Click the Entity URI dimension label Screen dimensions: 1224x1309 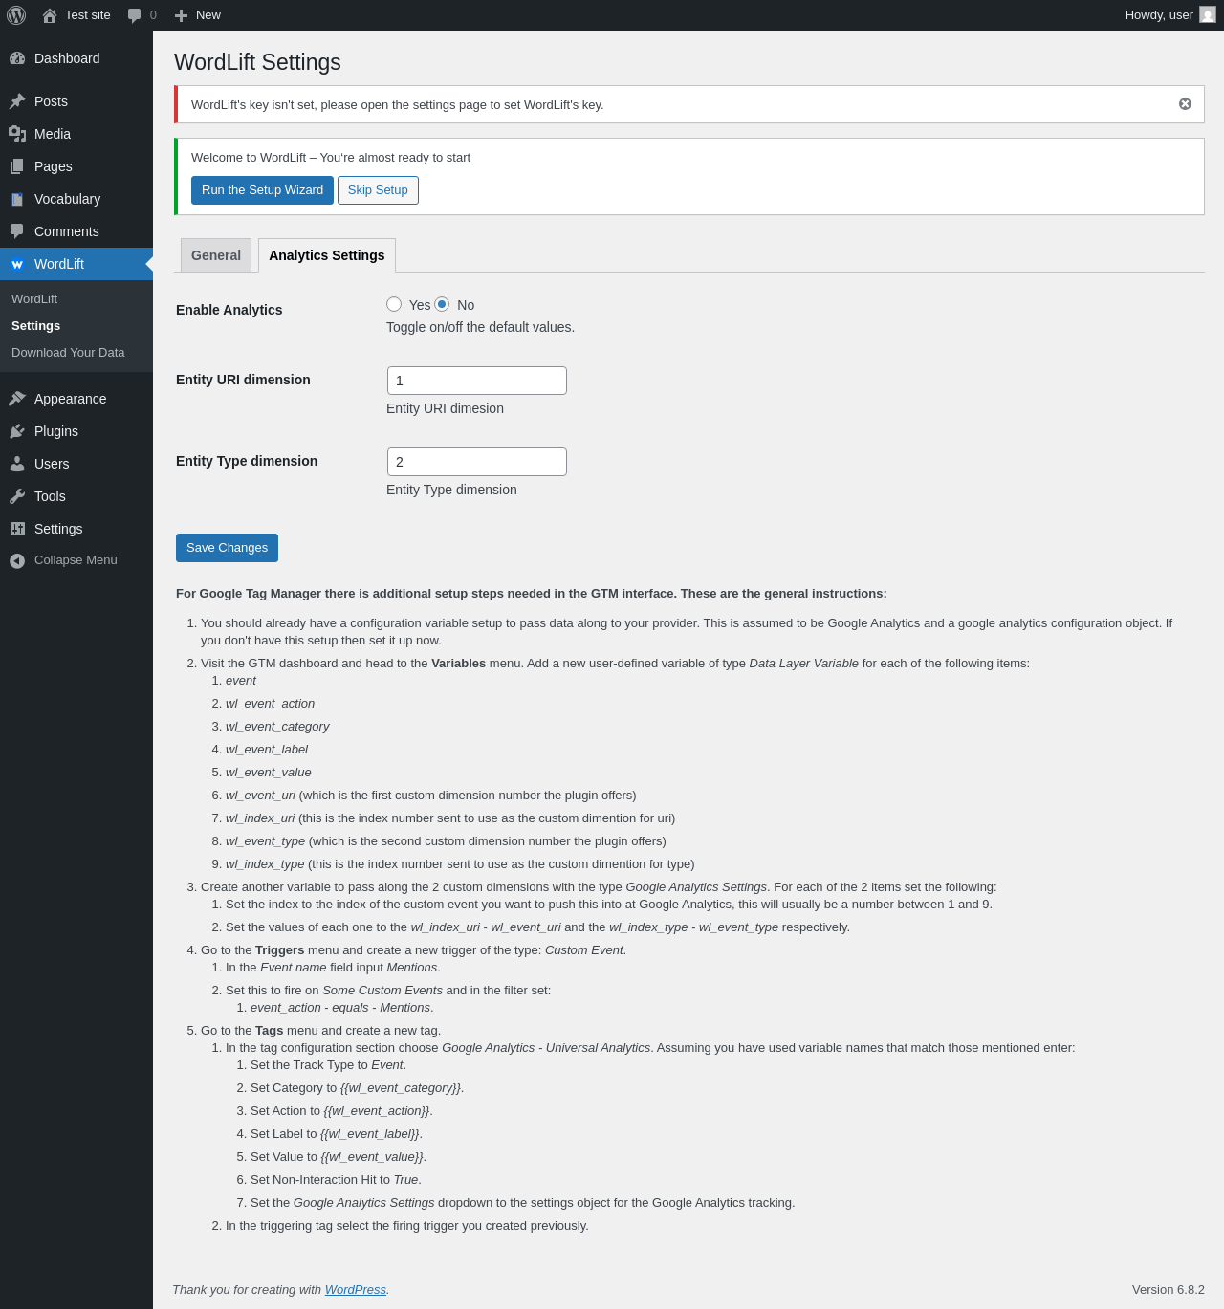[243, 380]
